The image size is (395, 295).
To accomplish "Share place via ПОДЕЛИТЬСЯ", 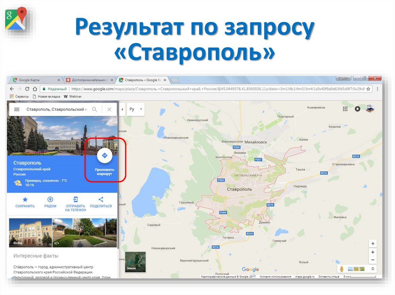I will [x=101, y=203].
